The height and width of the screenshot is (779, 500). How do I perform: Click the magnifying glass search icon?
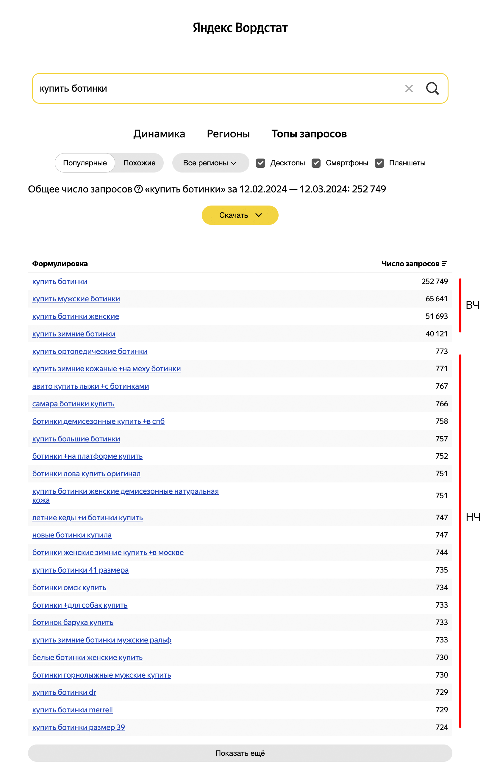tap(432, 89)
